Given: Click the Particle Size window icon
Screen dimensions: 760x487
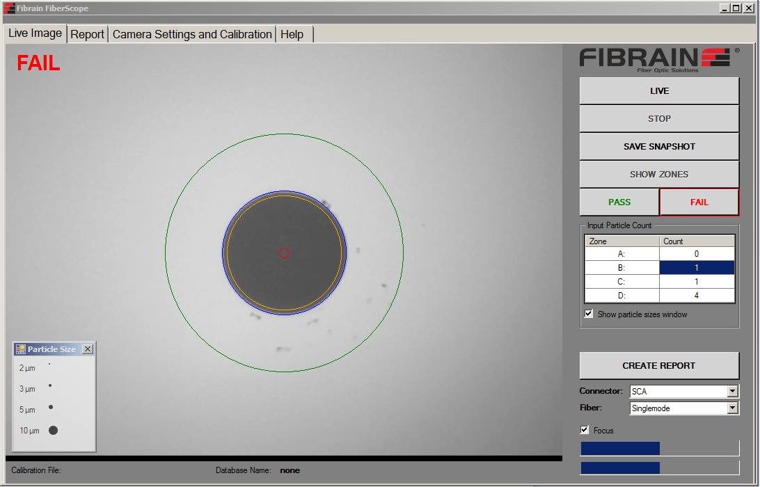Looking at the screenshot, I should click(x=19, y=349).
